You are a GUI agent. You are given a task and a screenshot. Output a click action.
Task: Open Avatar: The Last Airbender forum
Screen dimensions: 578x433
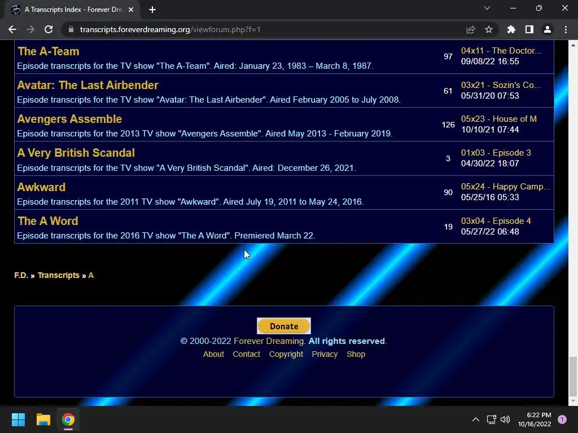[x=87, y=85]
